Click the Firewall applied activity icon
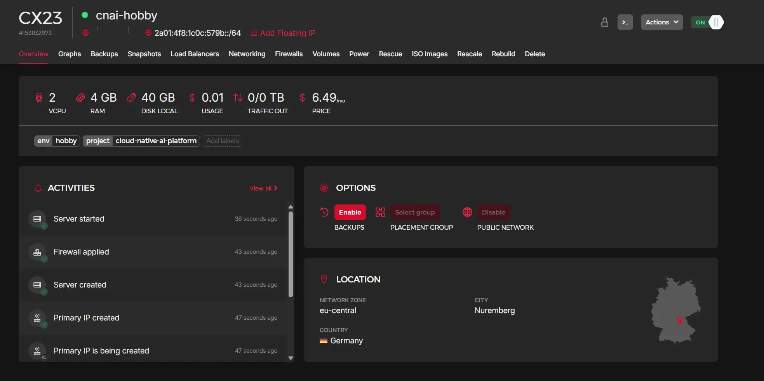 [x=37, y=252]
